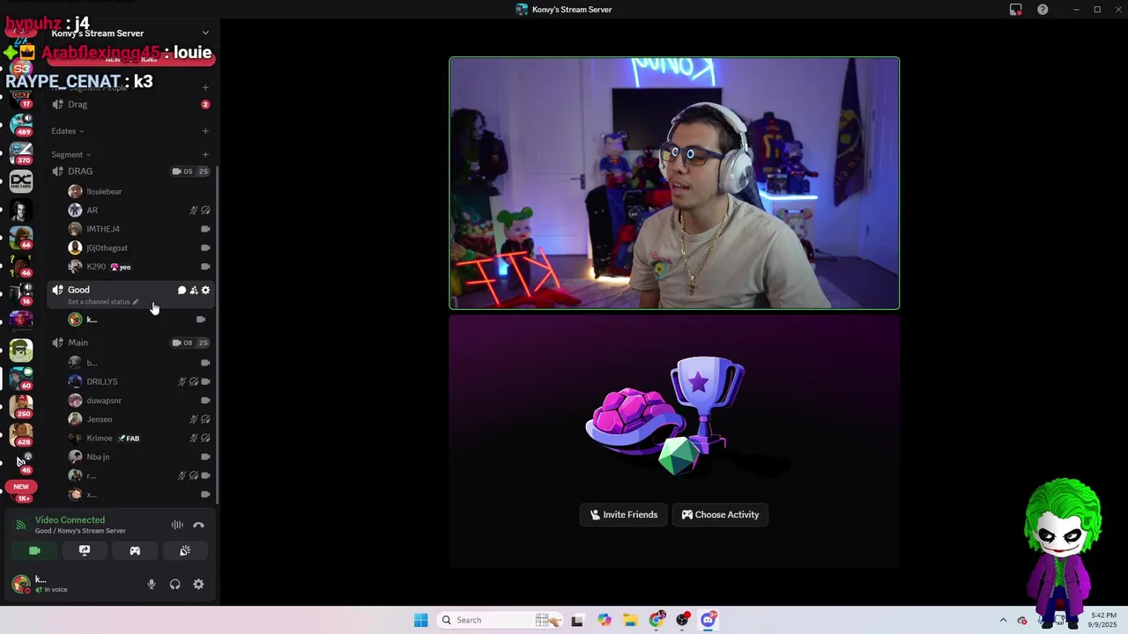Image resolution: width=1128 pixels, height=634 pixels.
Task: Open User Settings gear
Action: [x=198, y=584]
